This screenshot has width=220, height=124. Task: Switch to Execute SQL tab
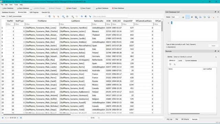46,12
